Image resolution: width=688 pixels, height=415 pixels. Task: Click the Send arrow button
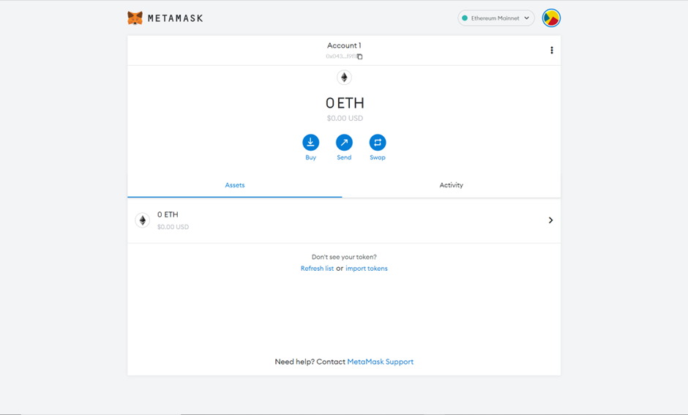(344, 143)
